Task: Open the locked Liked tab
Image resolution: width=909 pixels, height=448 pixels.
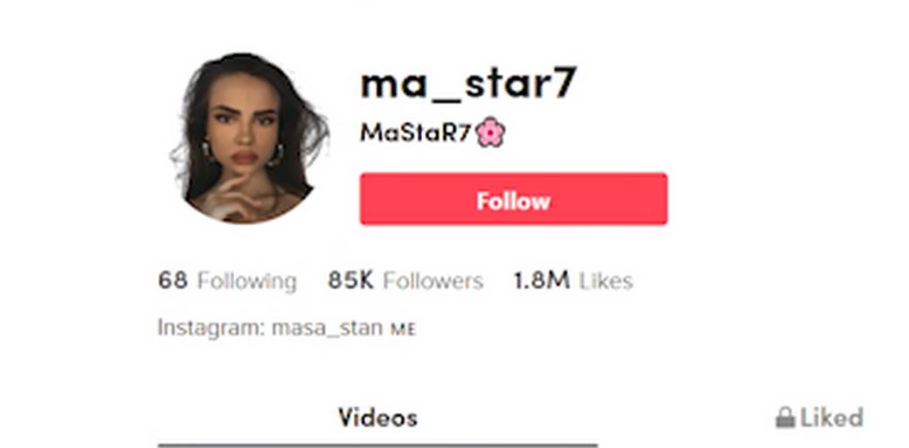Action: 819,417
